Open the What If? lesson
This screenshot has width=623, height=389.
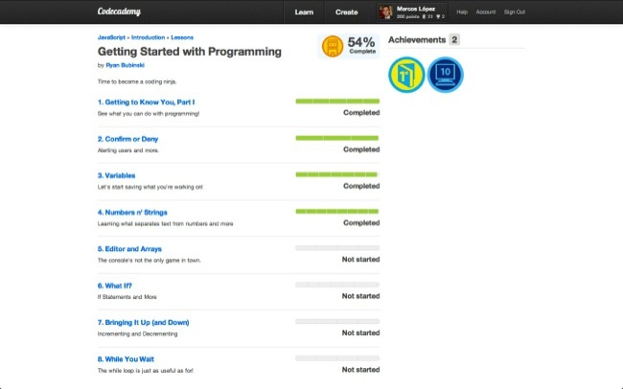117,286
